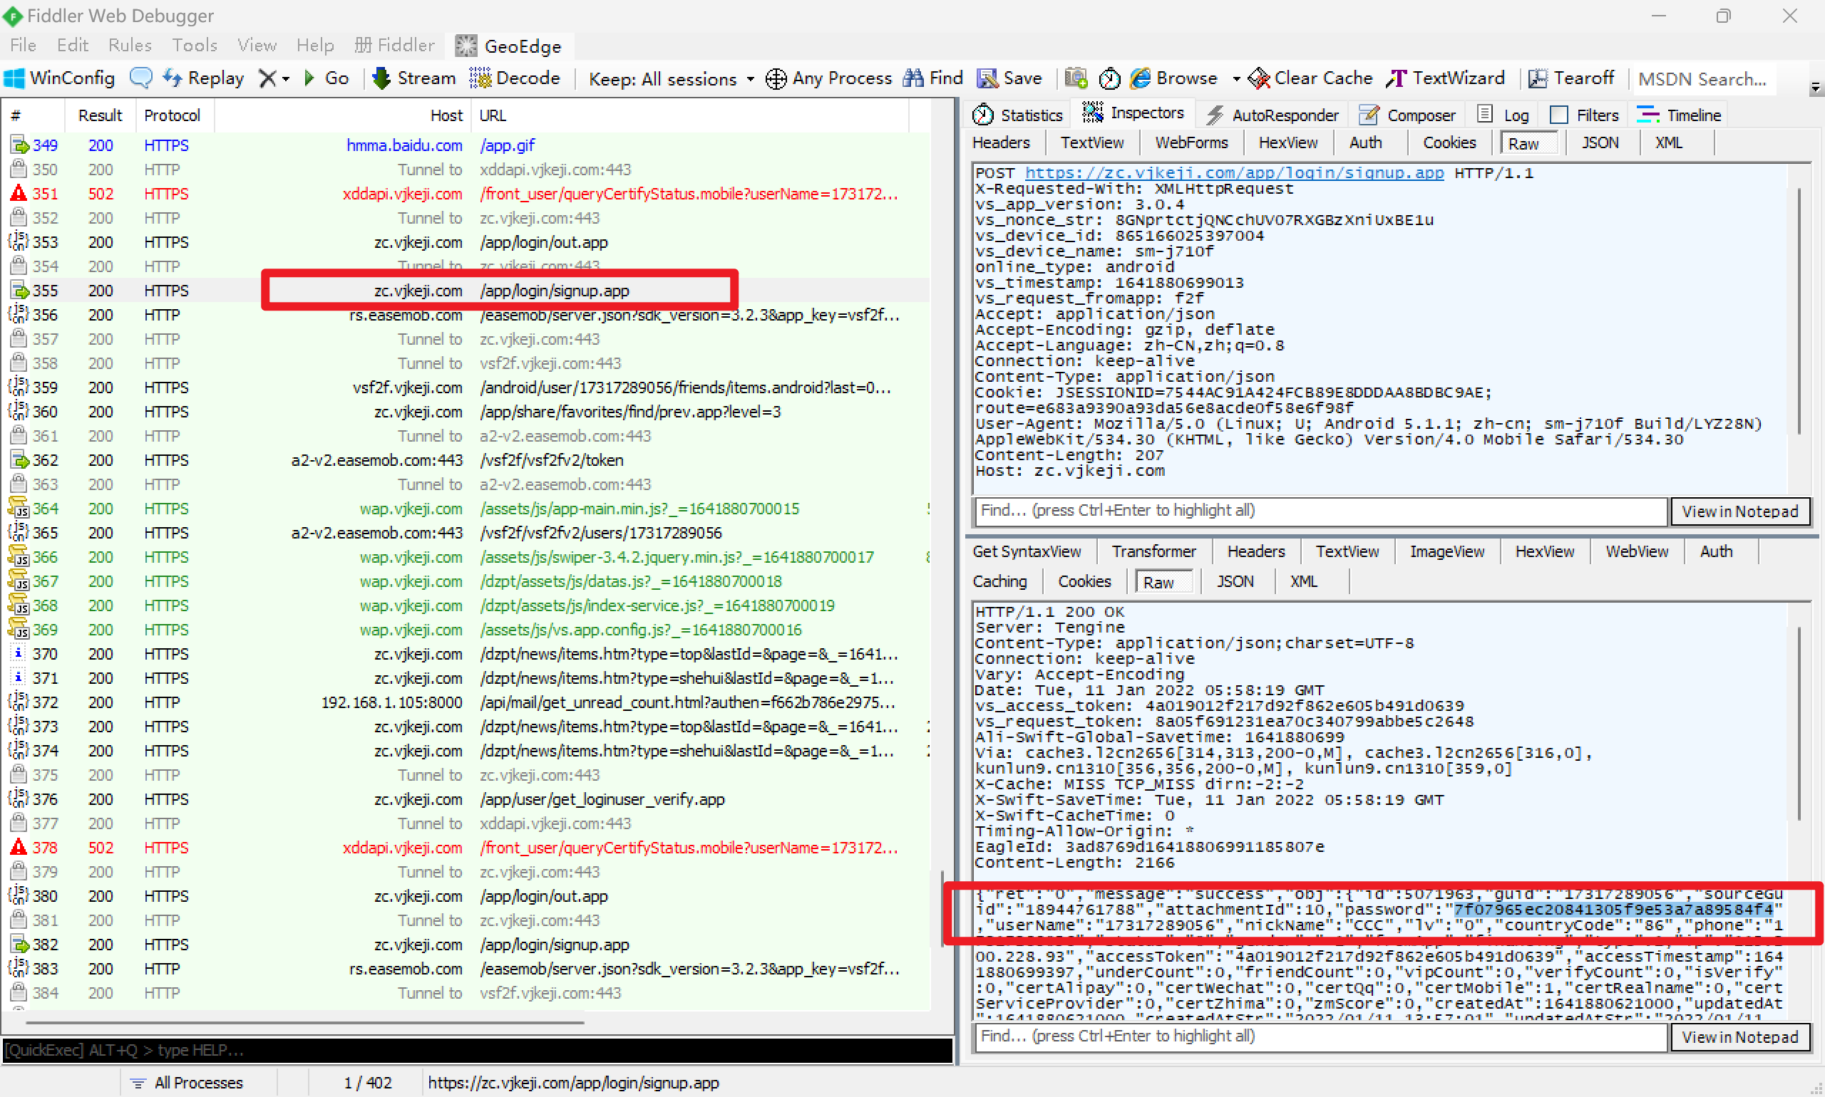Click the session list horizontal scrollbar
Image resolution: width=1825 pixels, height=1097 pixels.
(305, 1023)
